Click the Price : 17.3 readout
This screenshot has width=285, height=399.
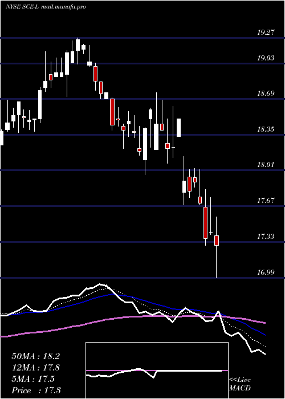click(36, 390)
